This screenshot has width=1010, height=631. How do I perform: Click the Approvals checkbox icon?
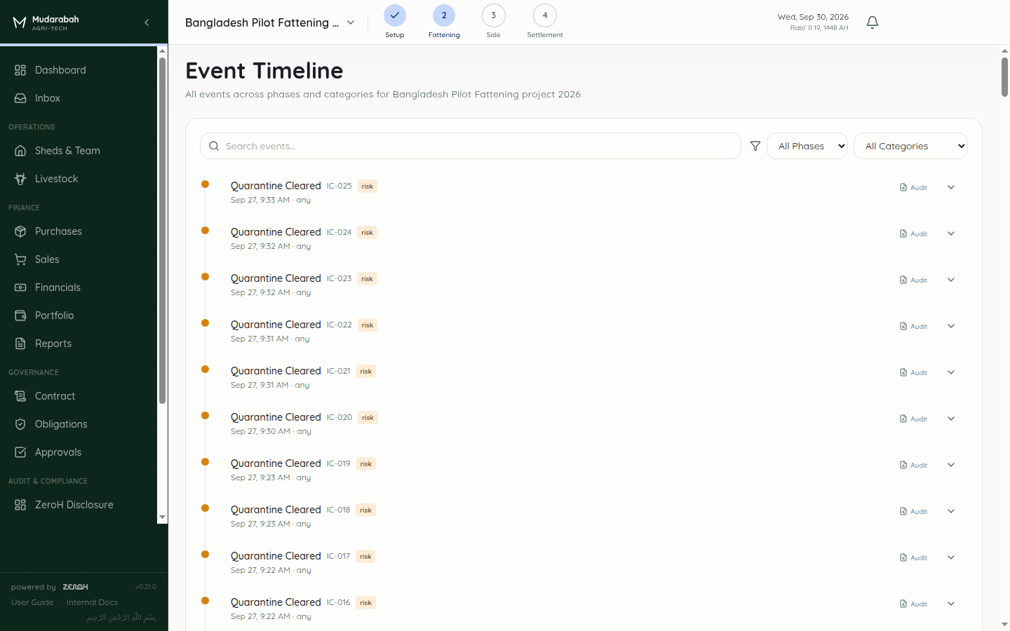pyautogui.click(x=20, y=452)
